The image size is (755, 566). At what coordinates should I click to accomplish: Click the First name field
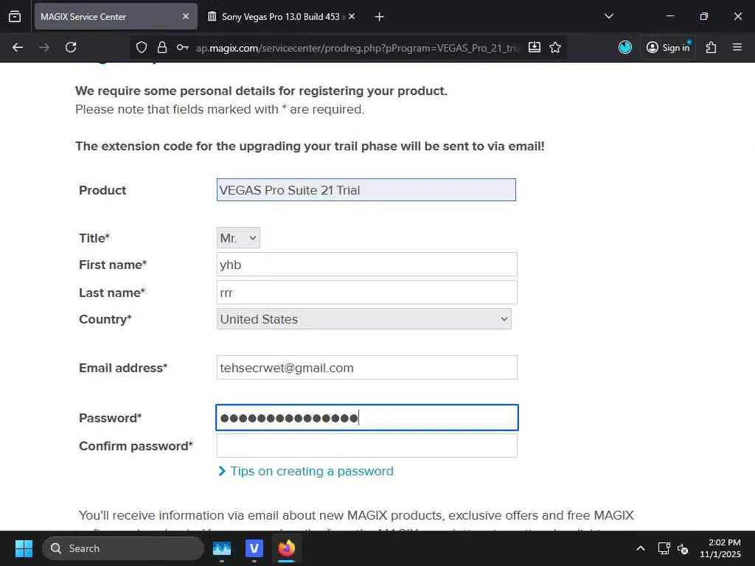pyautogui.click(x=367, y=265)
